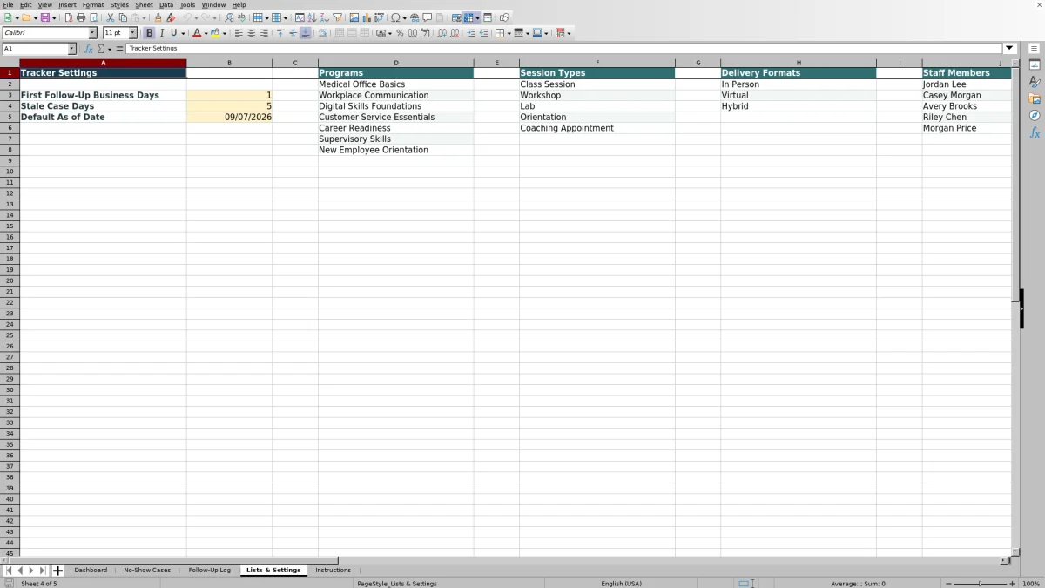Click Insert Hyperlink icon
The width and height of the screenshot is (1045, 588).
tap(415, 17)
